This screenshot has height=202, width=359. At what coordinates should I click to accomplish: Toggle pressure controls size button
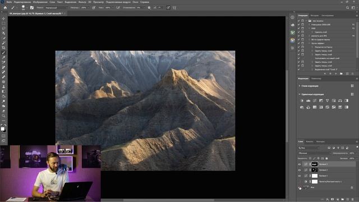tap(168, 7)
